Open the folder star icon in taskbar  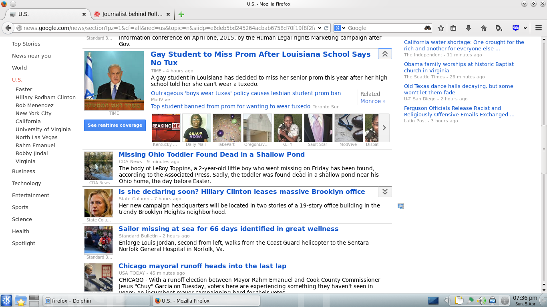point(20,301)
